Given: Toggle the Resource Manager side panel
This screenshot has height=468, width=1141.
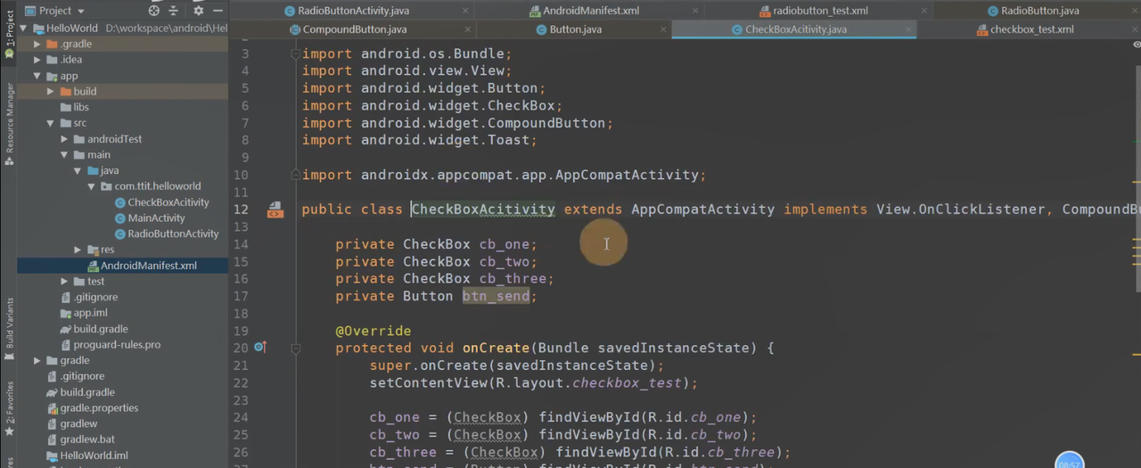Looking at the screenshot, I should point(10,123).
